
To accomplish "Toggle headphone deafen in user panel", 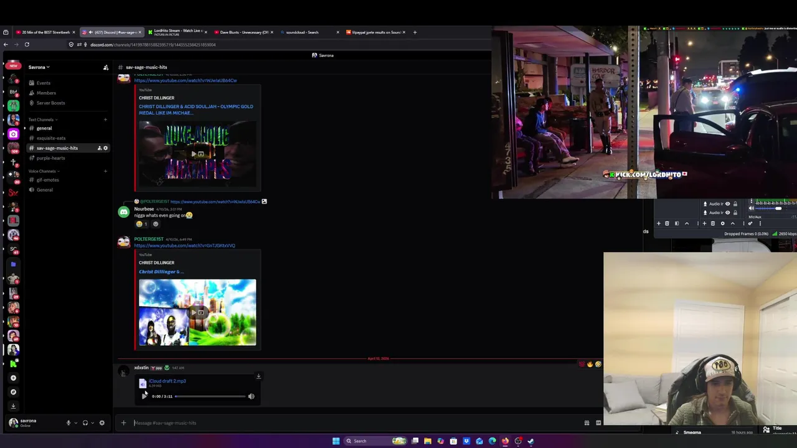I will [85, 423].
